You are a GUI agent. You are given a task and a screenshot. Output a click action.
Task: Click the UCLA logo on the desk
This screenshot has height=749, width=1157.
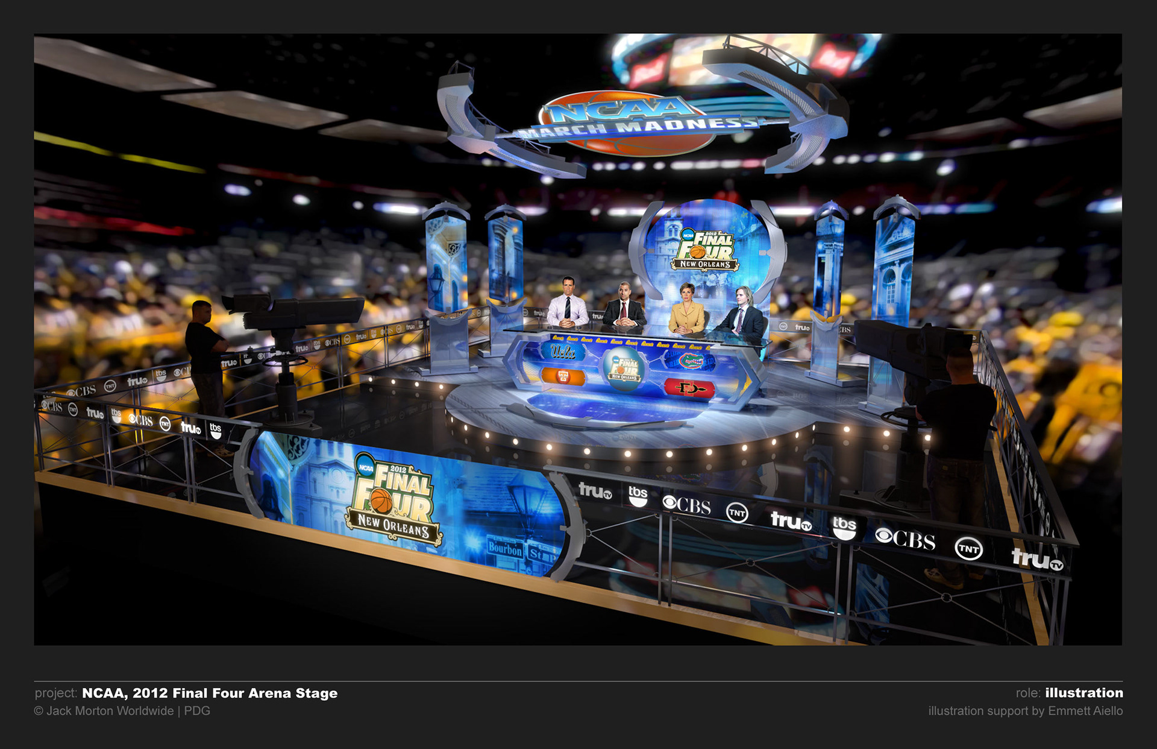click(x=562, y=352)
